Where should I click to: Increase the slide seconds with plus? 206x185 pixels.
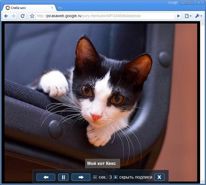(x=115, y=177)
